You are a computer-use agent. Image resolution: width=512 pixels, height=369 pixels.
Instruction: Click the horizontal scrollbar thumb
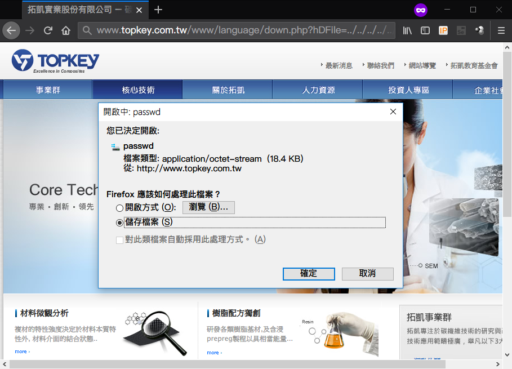[x=227, y=364]
